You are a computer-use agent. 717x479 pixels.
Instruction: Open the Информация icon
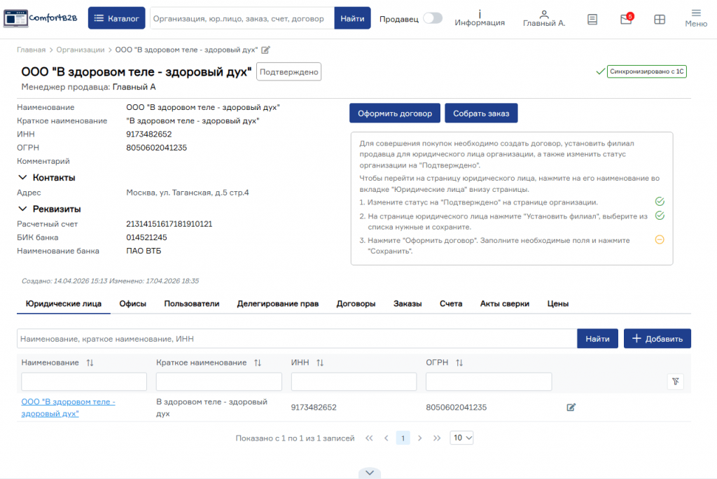[479, 18]
